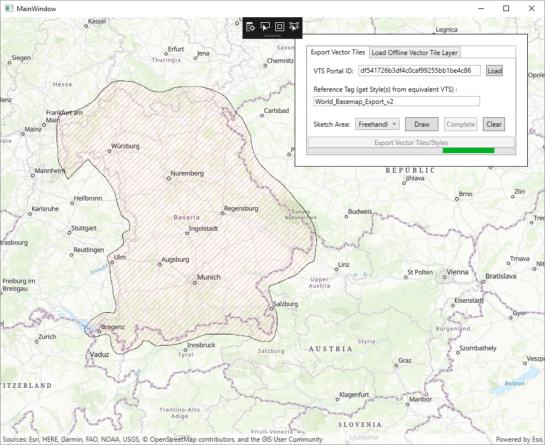Click the Stuttgart city label
Image resolution: width=545 pixels, height=445 pixels.
click(84, 228)
